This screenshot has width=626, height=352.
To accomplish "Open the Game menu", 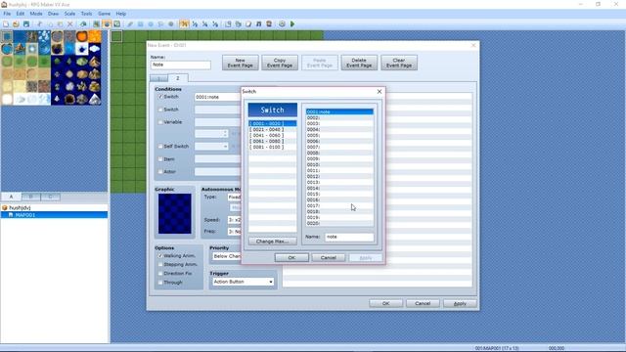I will click(x=105, y=14).
